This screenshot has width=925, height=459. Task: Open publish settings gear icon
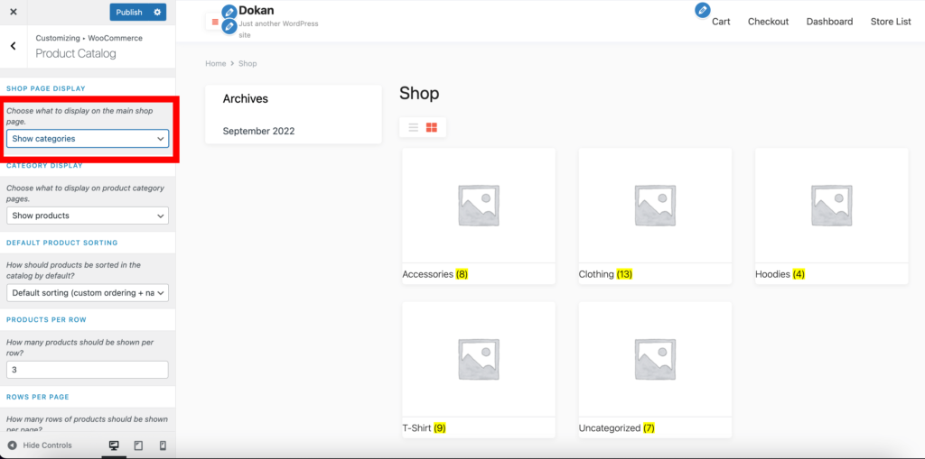[157, 12]
